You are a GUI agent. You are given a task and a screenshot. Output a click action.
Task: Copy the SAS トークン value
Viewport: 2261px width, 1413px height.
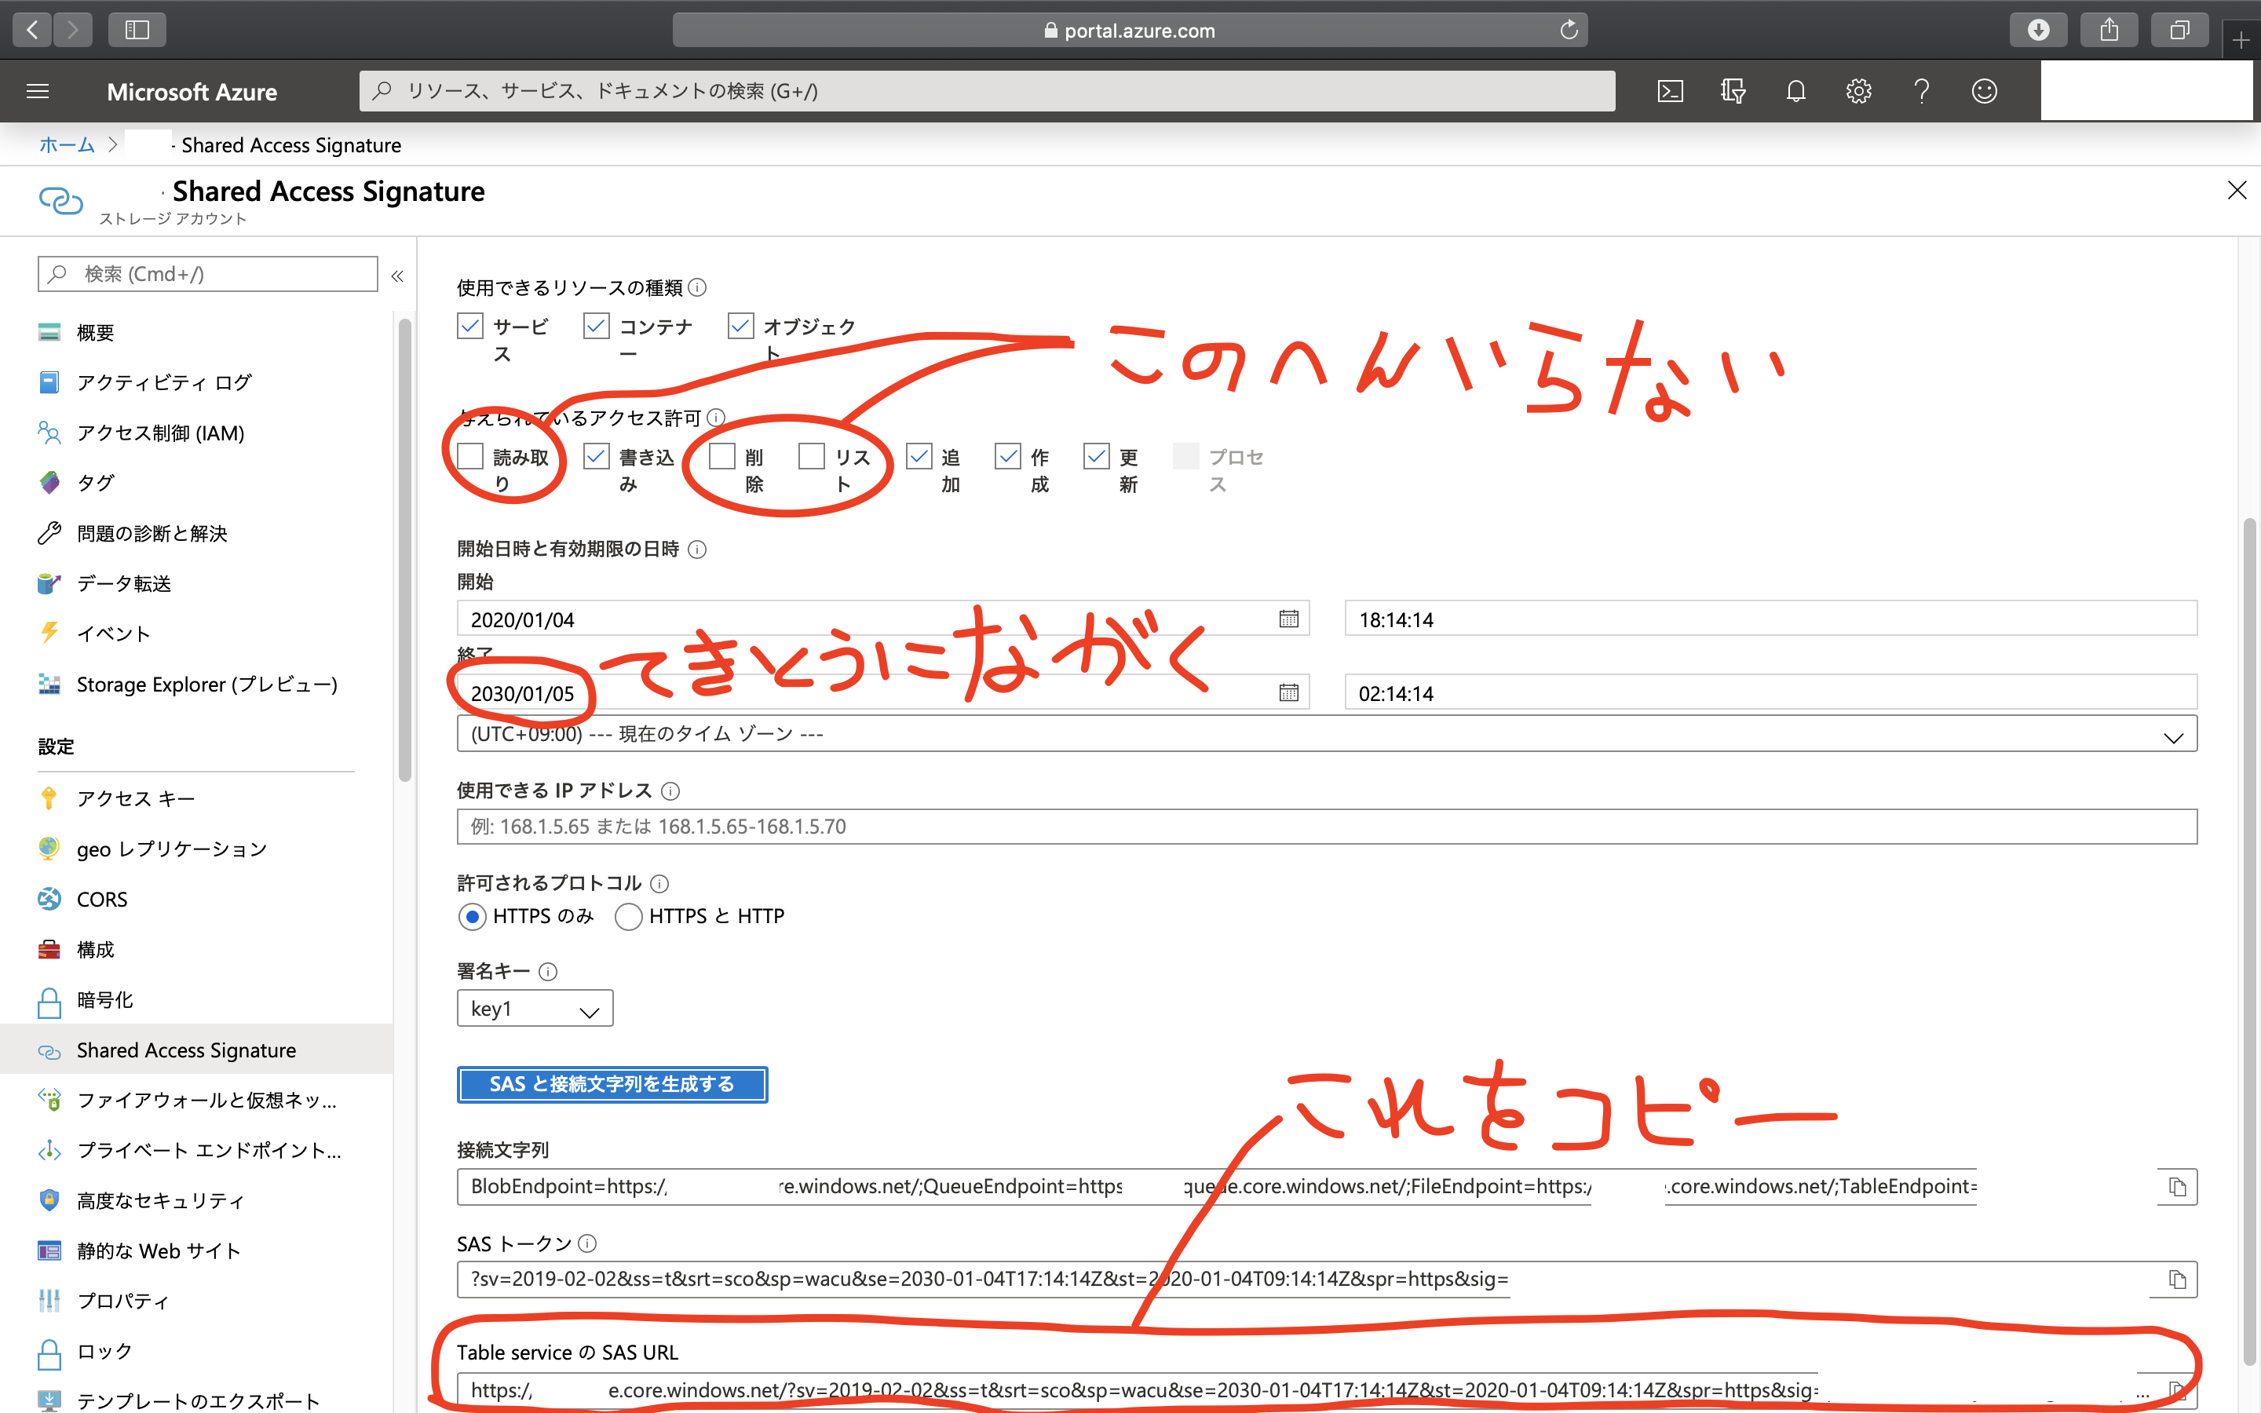pyautogui.click(x=2178, y=1280)
